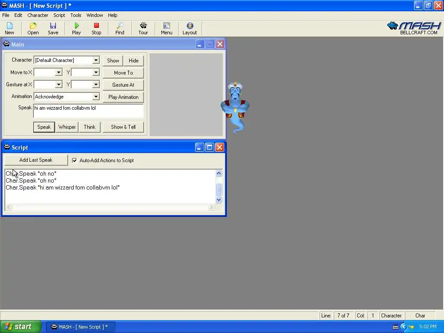Open the Window menu
This screenshot has width=444, height=333.
point(95,15)
